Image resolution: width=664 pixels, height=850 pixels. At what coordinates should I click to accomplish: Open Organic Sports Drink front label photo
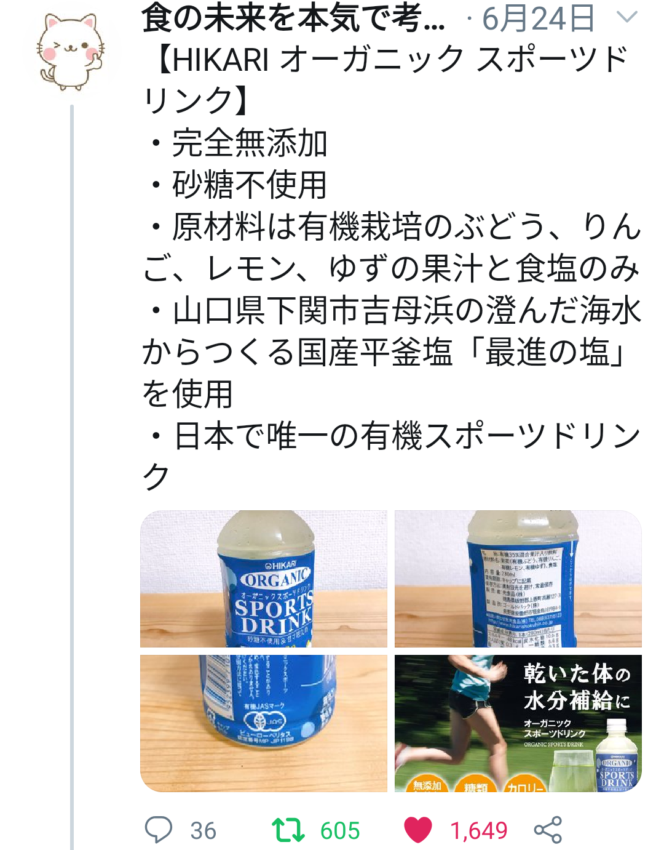pos(264,579)
